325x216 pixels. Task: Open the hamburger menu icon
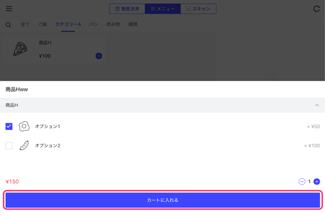[x=9, y=9]
